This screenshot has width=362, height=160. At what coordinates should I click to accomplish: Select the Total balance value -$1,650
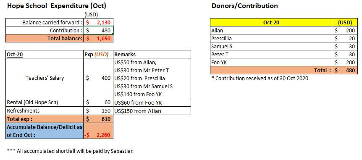98,39
